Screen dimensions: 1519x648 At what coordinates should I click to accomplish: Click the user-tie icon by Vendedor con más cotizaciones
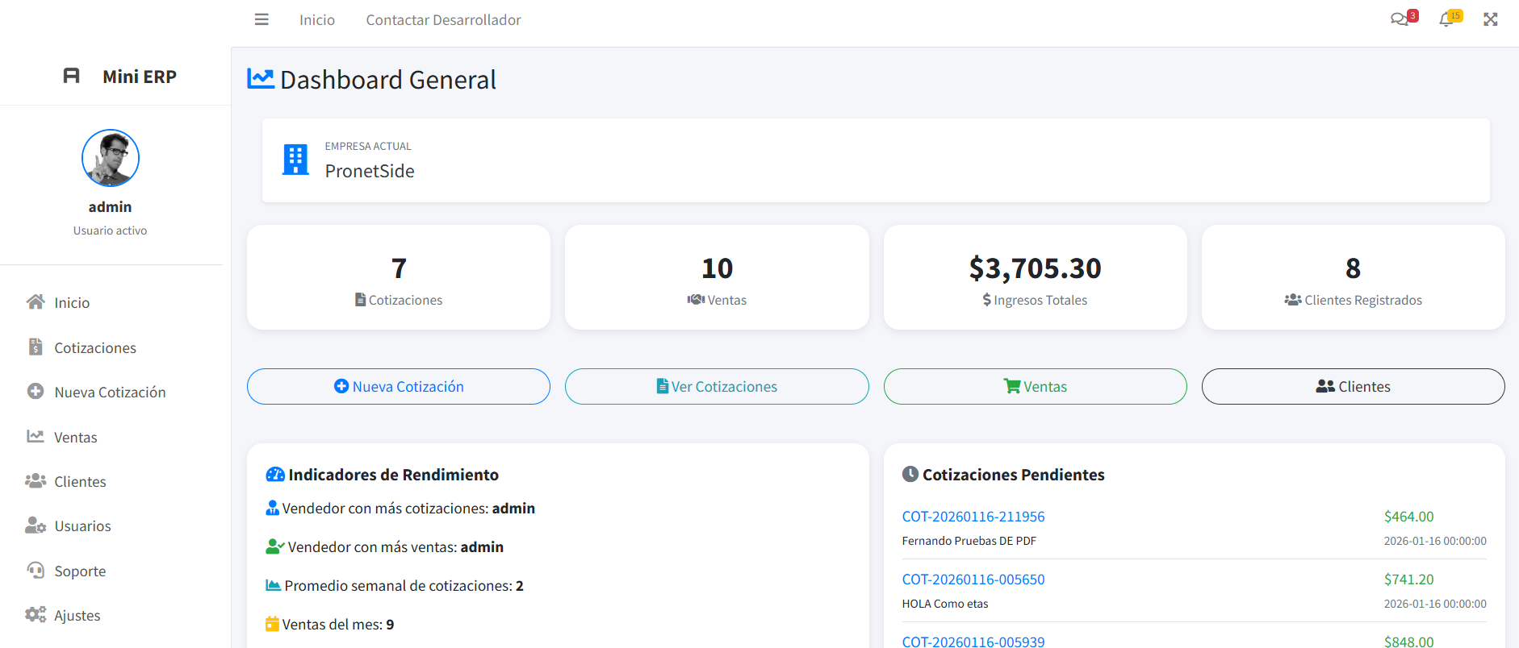[x=273, y=509]
